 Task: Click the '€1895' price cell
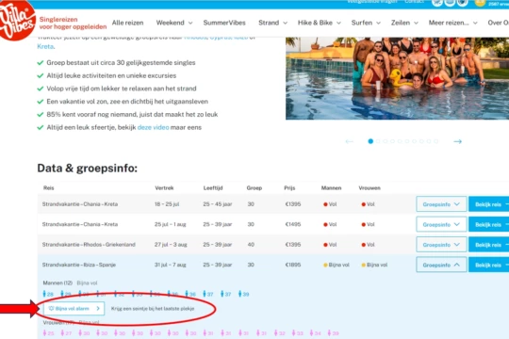click(293, 265)
